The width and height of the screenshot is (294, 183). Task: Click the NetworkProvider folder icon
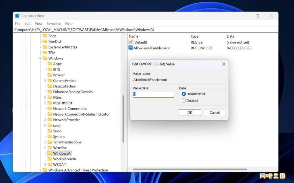point(50,120)
